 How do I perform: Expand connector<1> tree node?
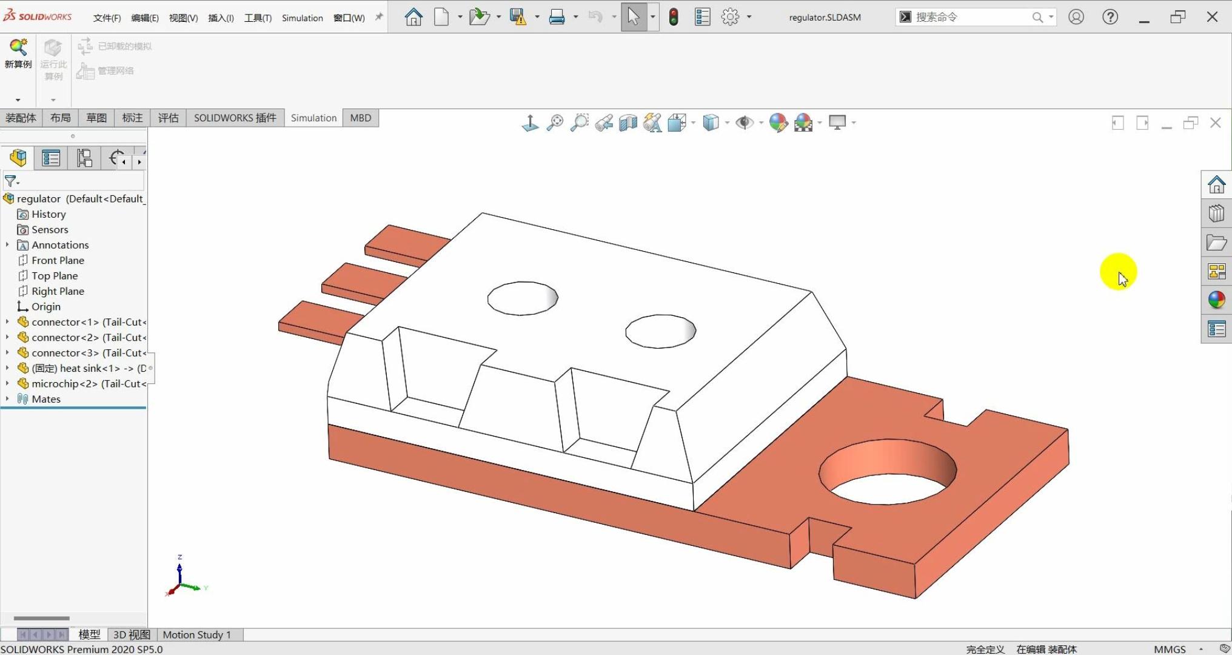[7, 322]
